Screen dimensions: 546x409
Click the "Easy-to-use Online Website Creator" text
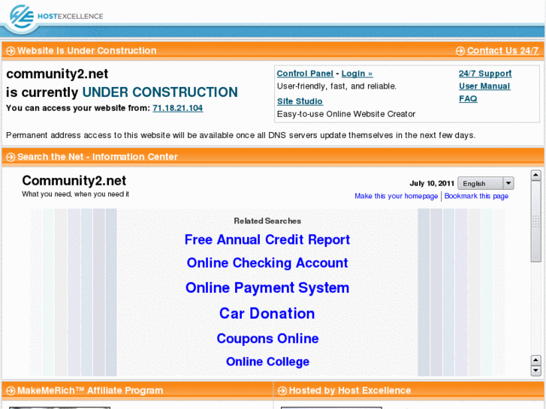[x=346, y=114]
